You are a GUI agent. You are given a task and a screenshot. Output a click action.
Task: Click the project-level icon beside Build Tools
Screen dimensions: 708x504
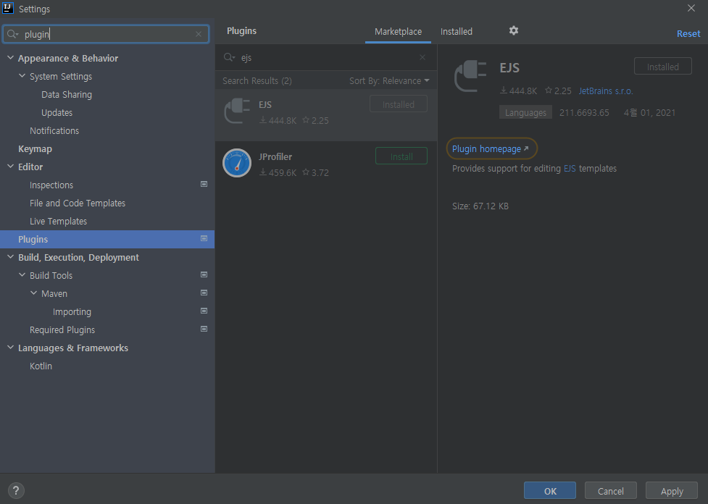pyautogui.click(x=204, y=274)
